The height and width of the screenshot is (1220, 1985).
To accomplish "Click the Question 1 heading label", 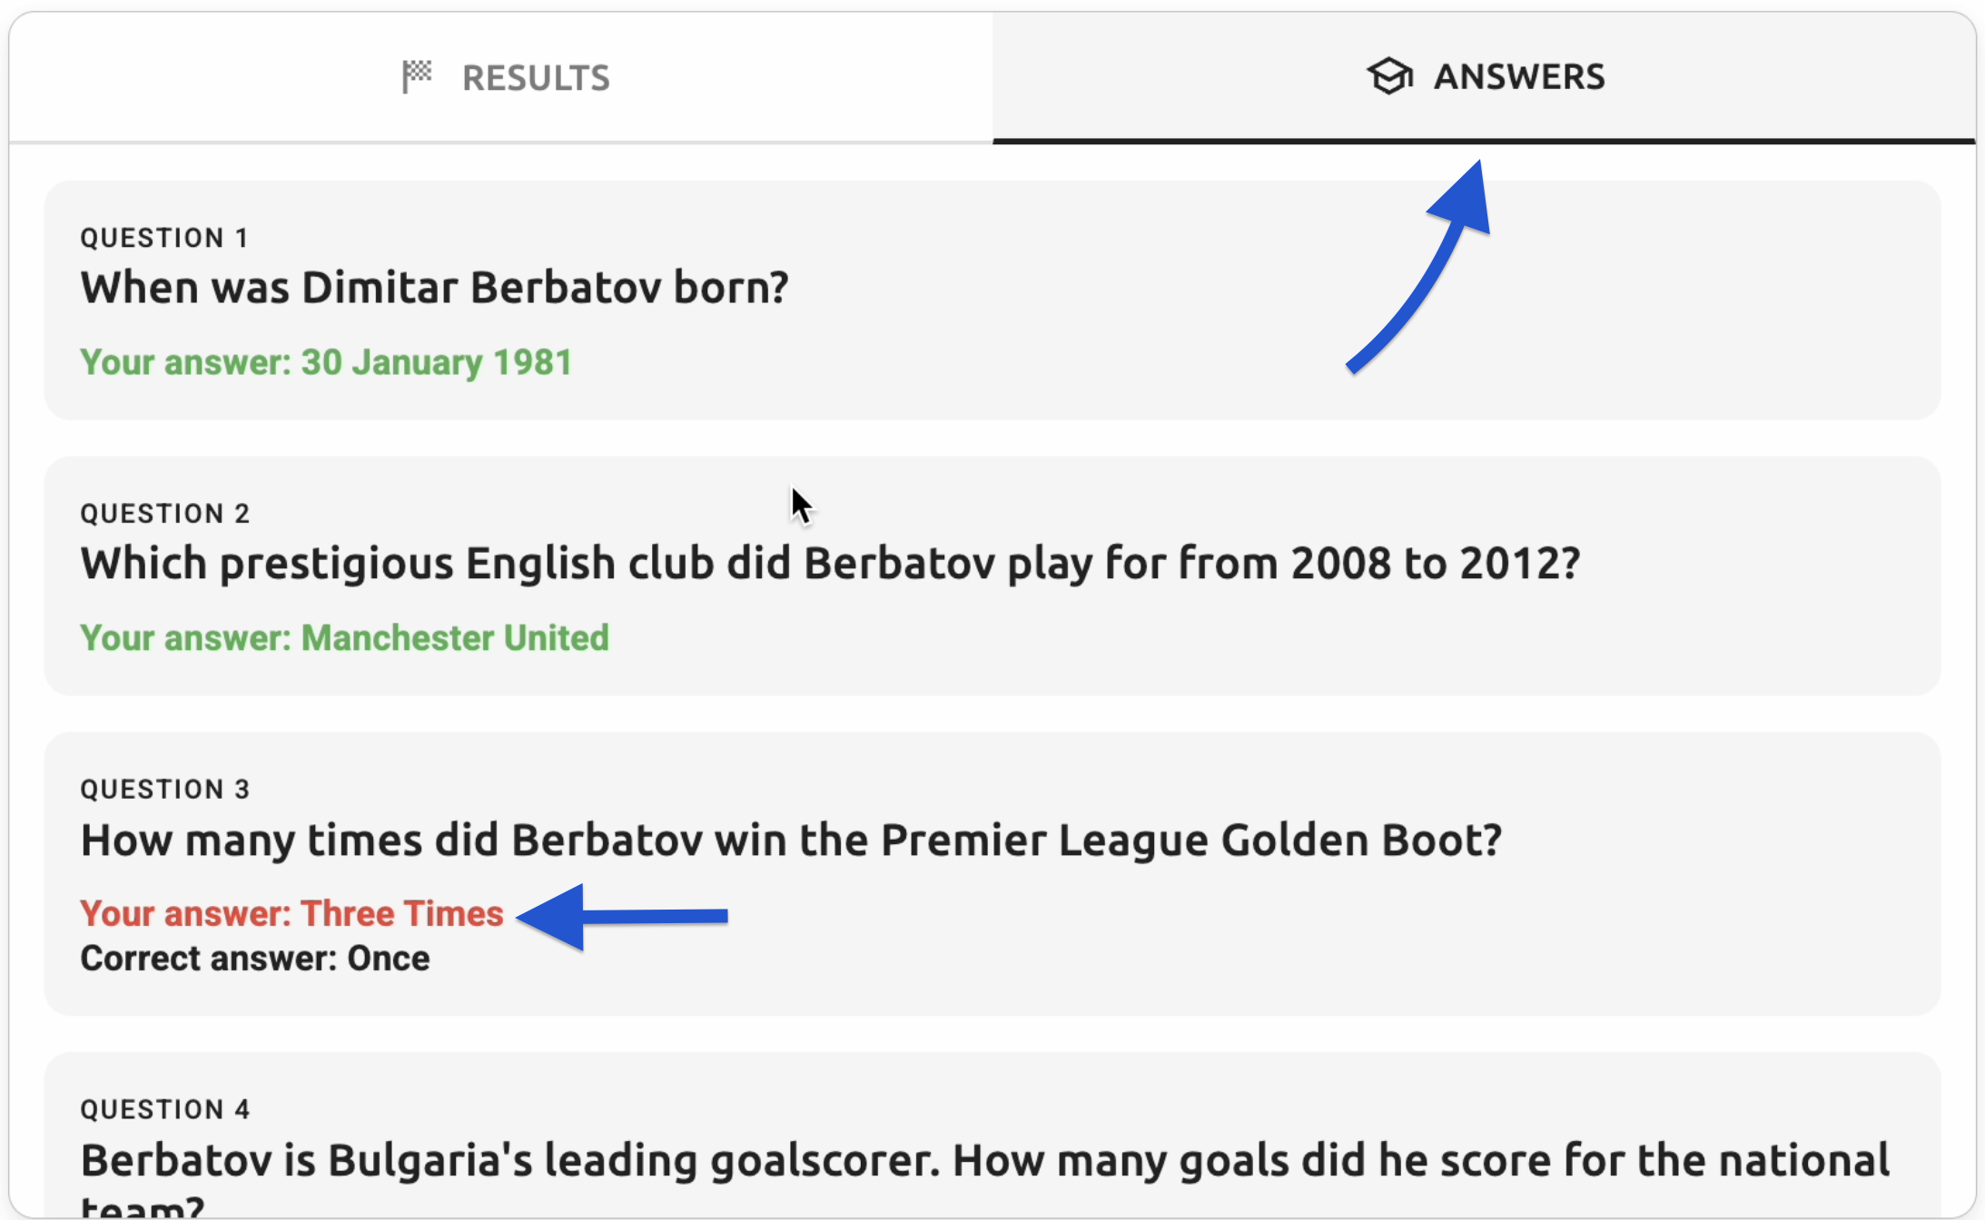I will tap(164, 238).
